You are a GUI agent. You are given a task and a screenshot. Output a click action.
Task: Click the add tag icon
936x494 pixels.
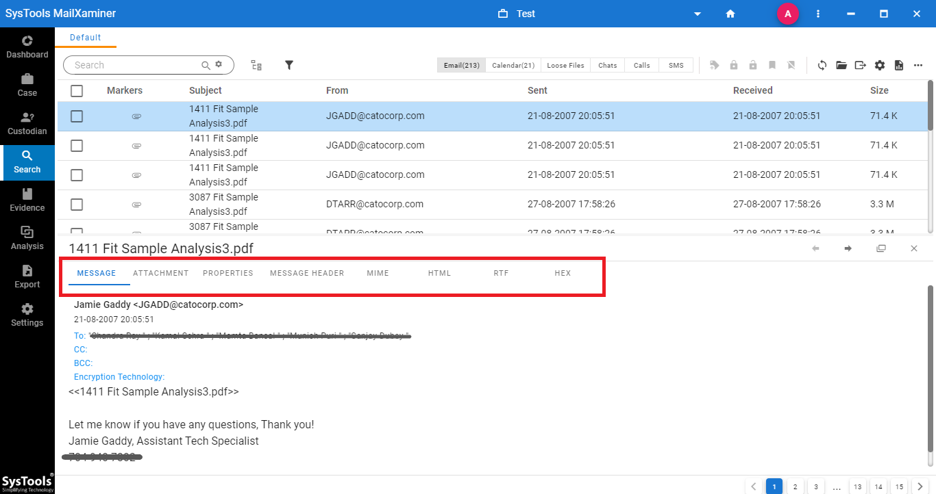click(x=715, y=65)
